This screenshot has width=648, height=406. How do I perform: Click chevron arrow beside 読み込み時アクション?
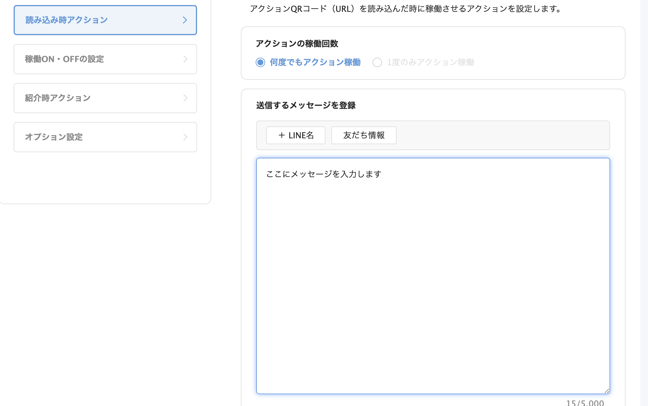pos(185,20)
